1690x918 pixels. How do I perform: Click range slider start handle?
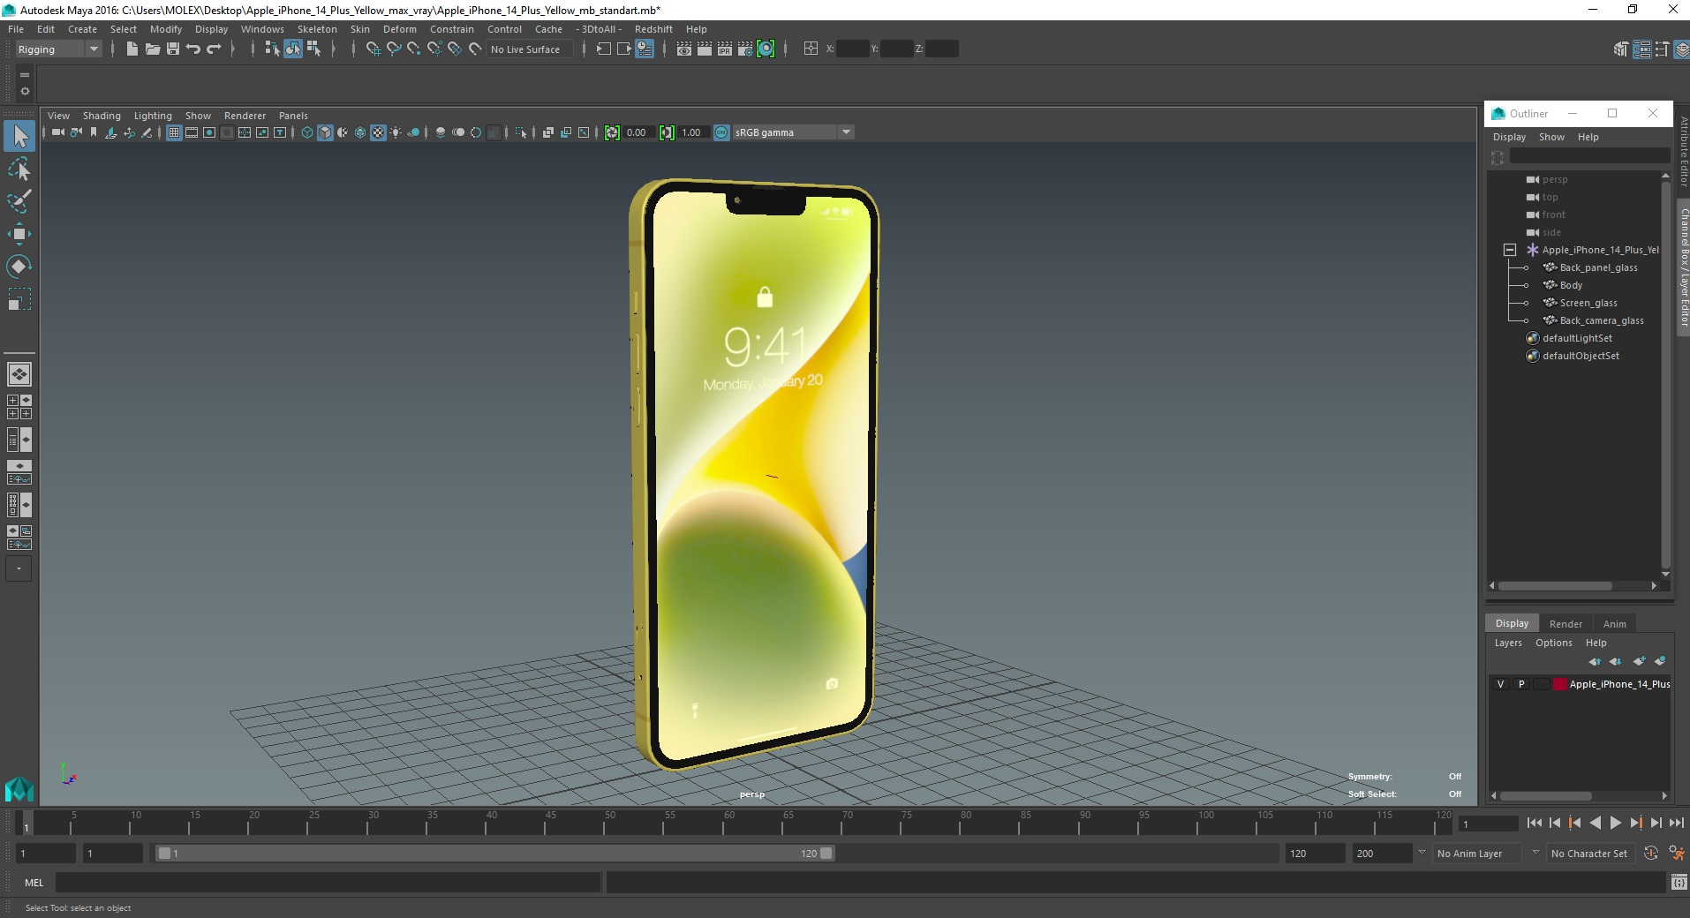pyautogui.click(x=164, y=854)
